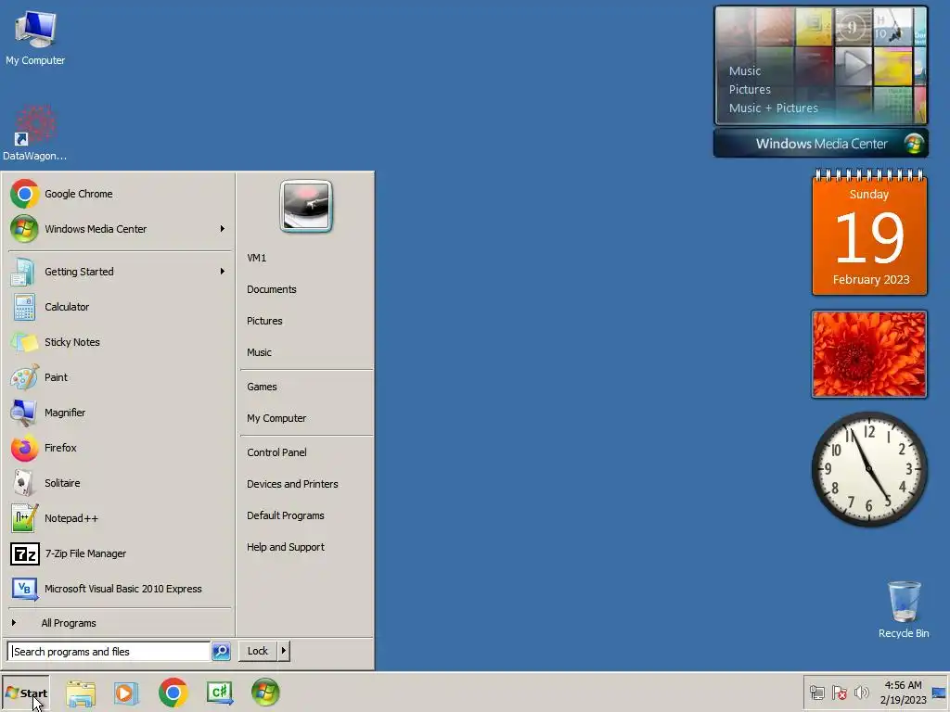The height and width of the screenshot is (712, 950).
Task: Open Windows Explorer from the taskbar
Action: pyautogui.click(x=81, y=693)
